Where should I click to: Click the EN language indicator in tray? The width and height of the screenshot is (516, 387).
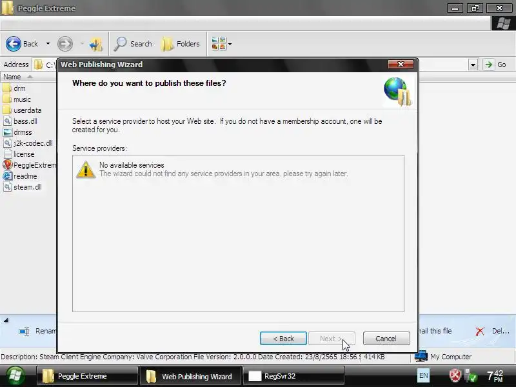tap(424, 375)
